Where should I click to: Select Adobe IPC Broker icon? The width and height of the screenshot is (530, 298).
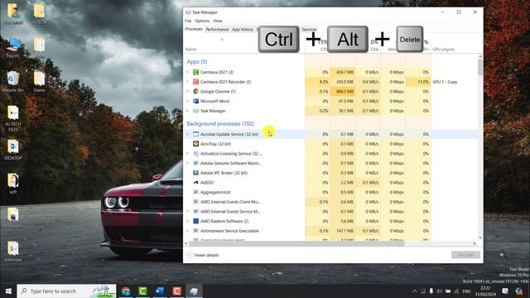[195, 173]
